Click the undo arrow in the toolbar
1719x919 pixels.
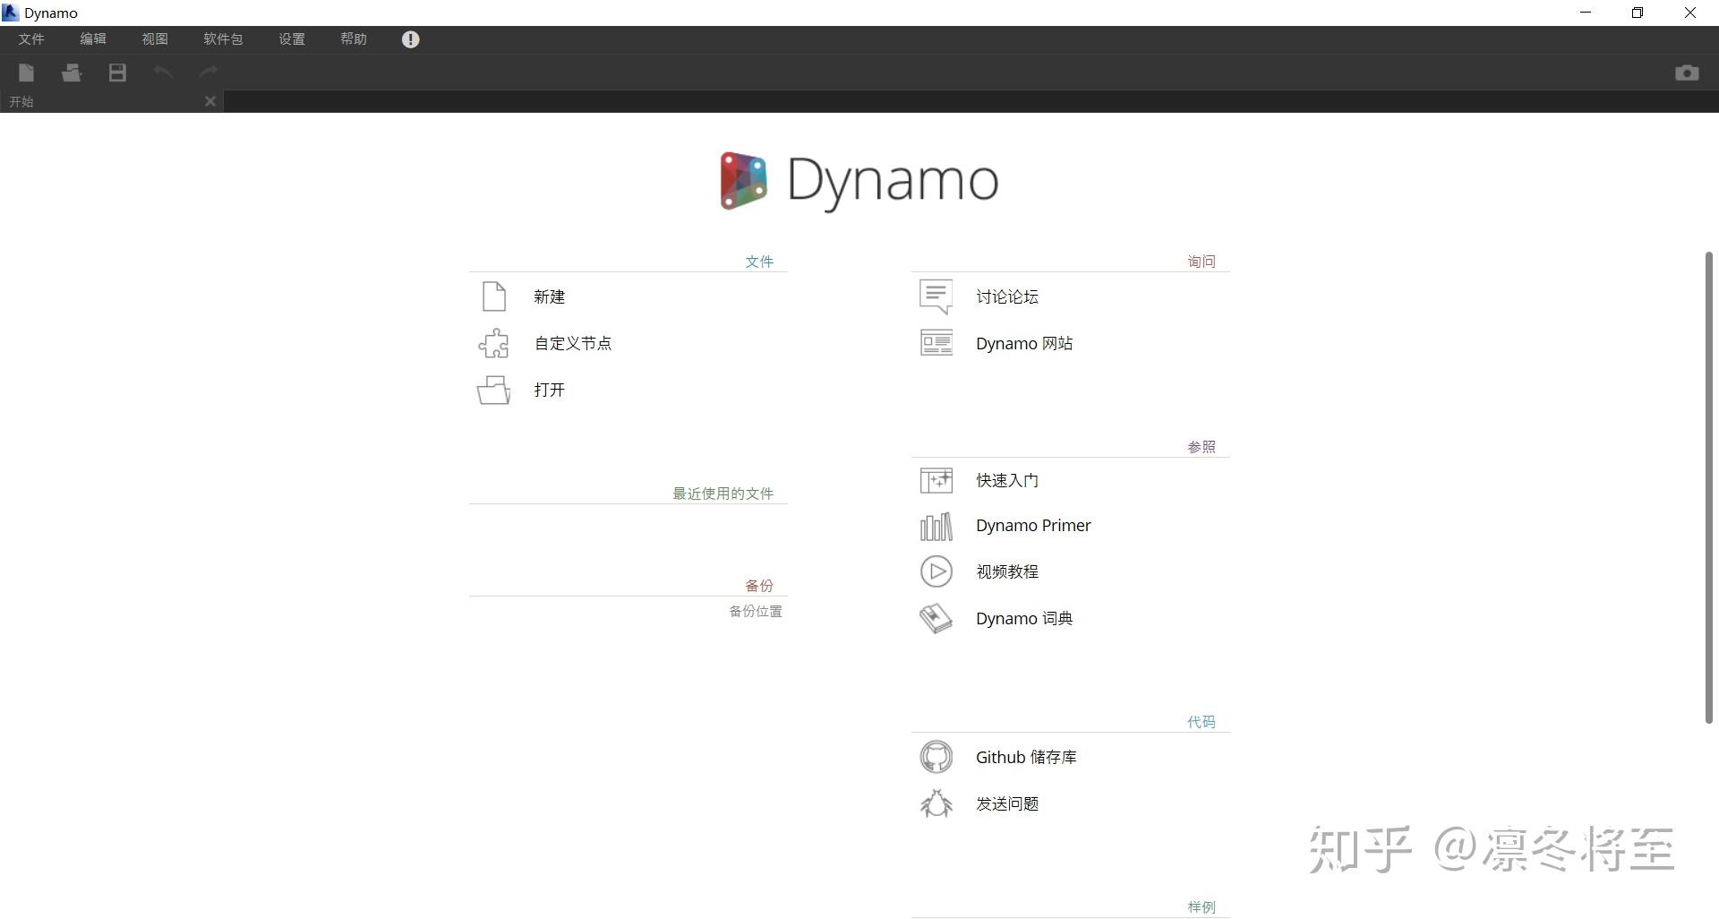(x=162, y=73)
